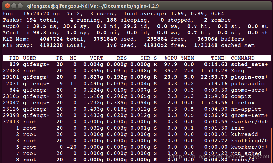Image resolution: width=273 pixels, height=163 pixels.
Task: Click the ksoftirqd/0 command
Action: pos(249,141)
